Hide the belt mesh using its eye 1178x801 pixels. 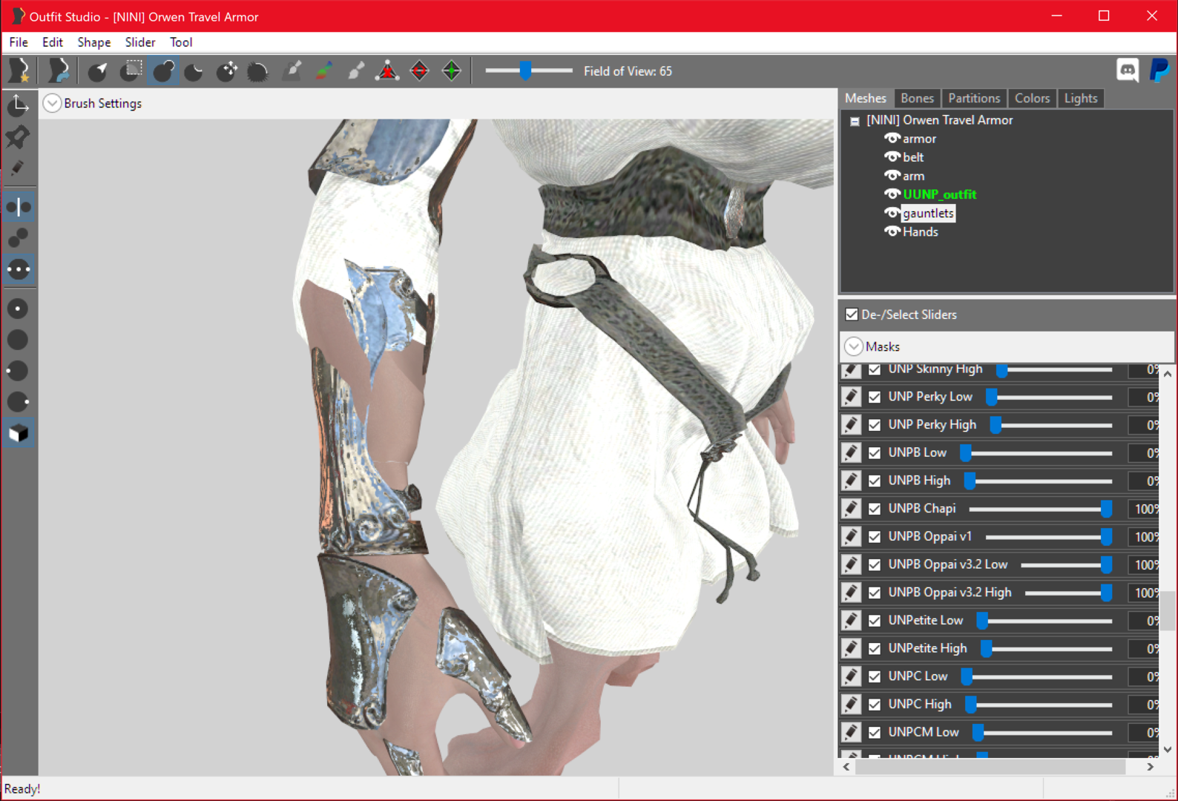(892, 157)
